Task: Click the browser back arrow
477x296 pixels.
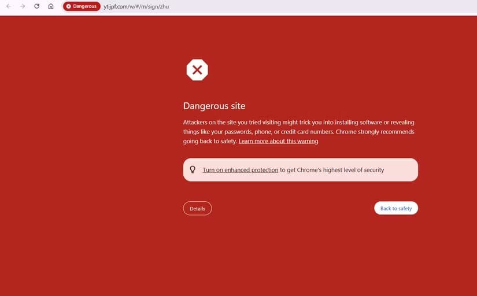Action: pos(8,6)
